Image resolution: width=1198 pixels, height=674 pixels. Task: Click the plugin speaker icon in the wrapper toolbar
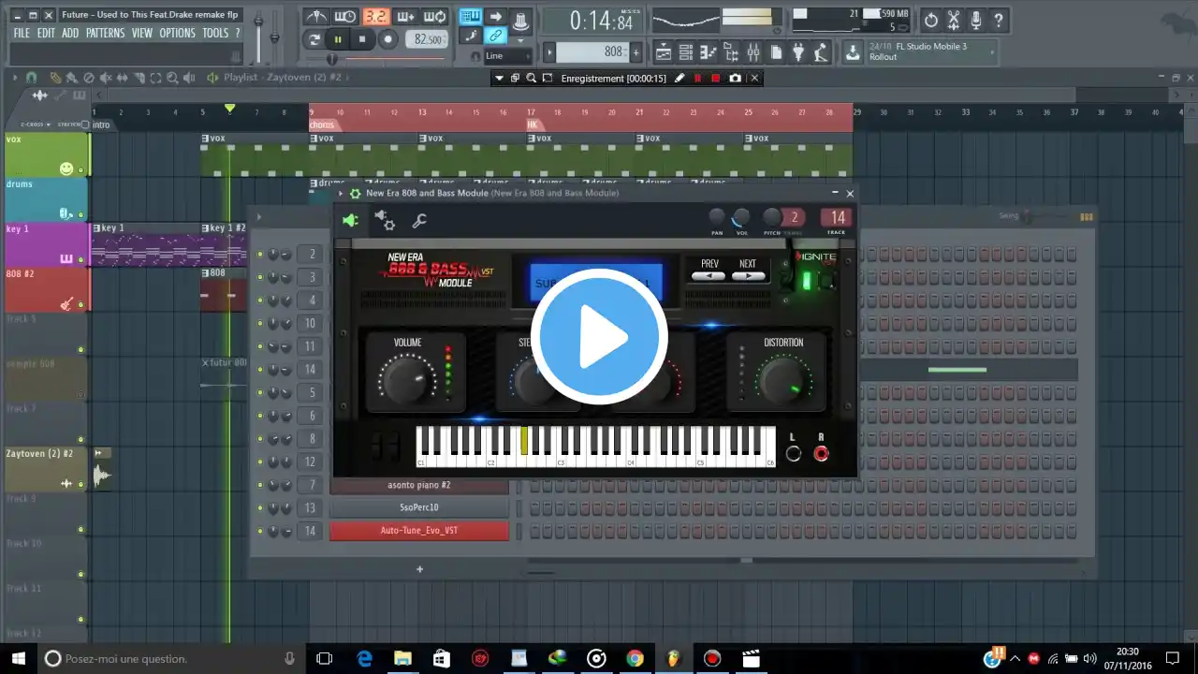[x=350, y=221]
